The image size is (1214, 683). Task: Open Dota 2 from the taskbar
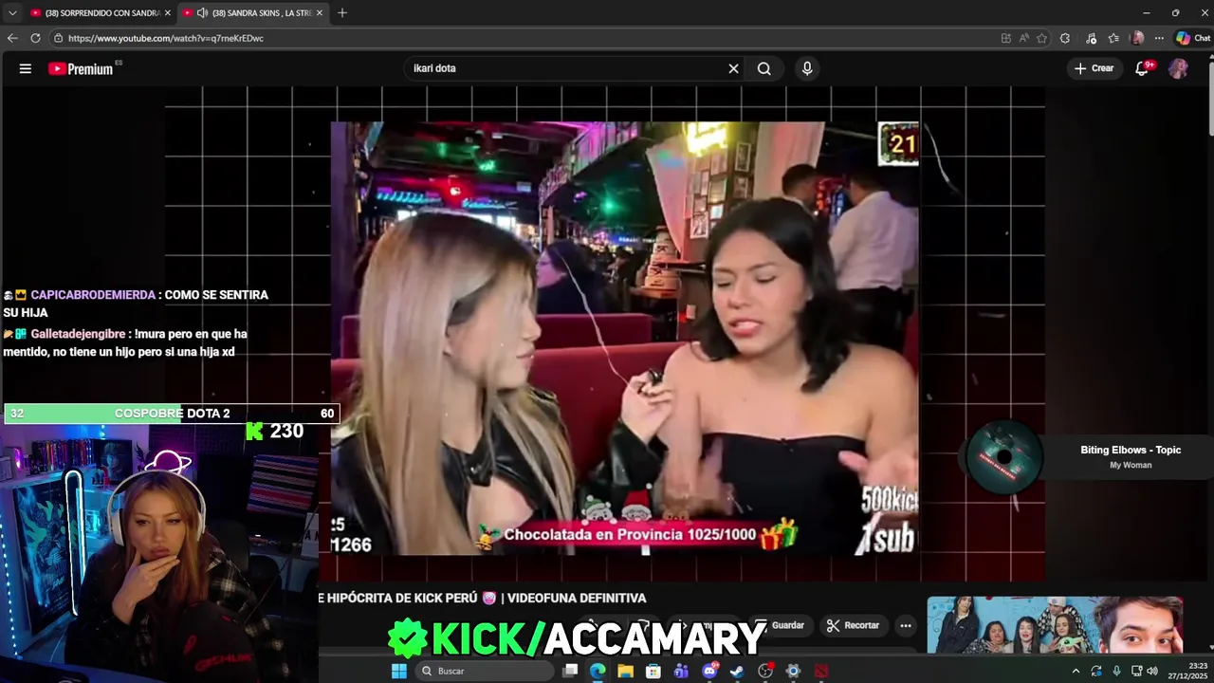(821, 671)
